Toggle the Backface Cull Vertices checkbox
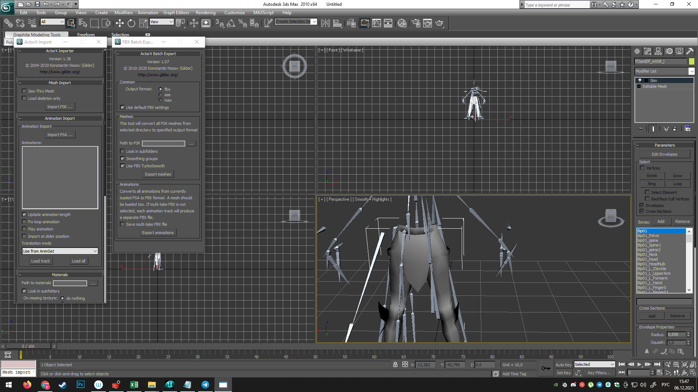 tap(647, 199)
